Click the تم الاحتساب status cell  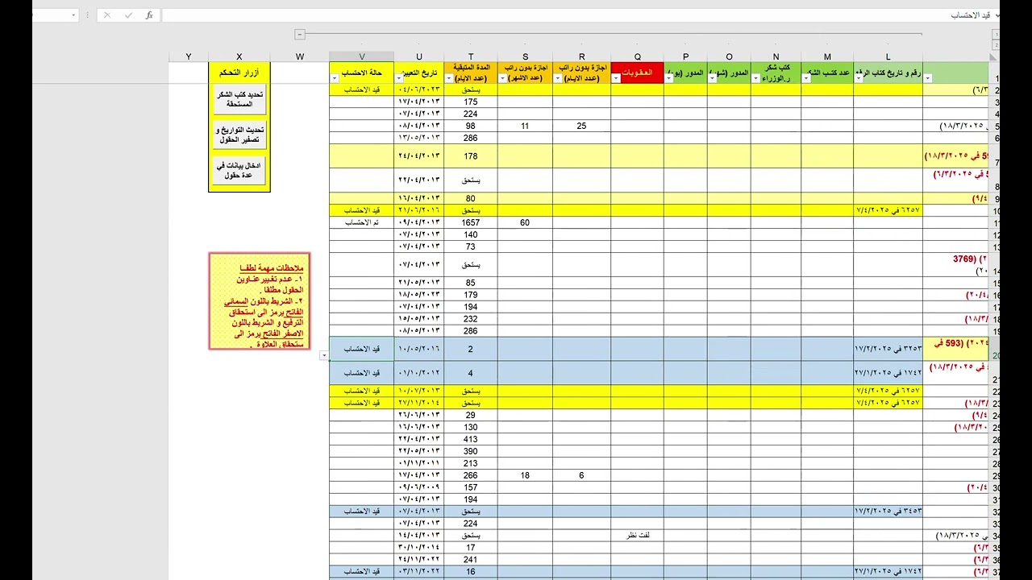[x=361, y=222]
